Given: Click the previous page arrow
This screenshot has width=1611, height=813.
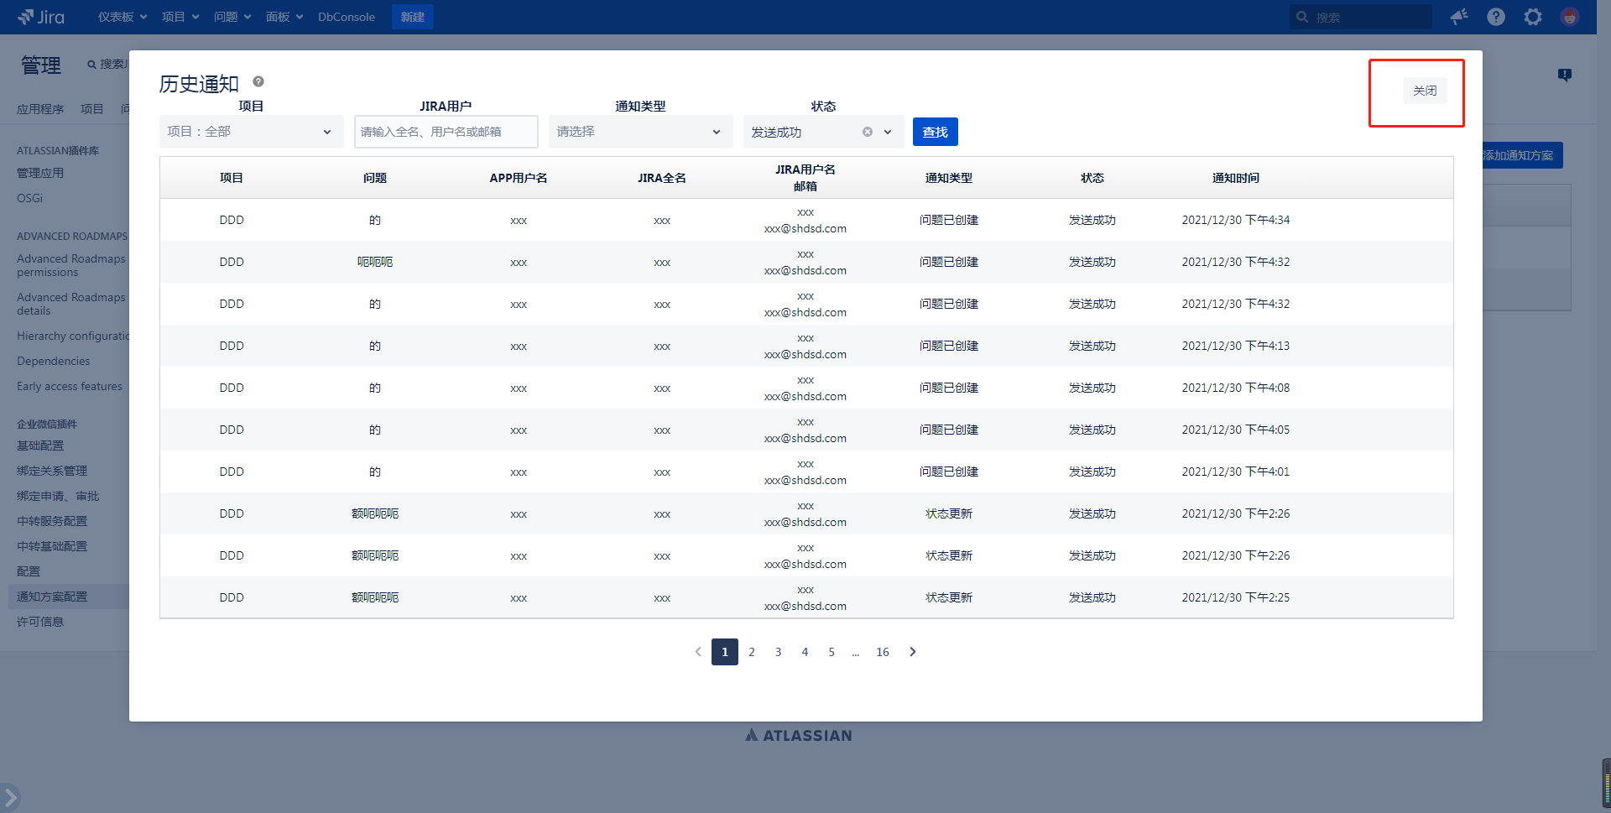Looking at the screenshot, I should pyautogui.click(x=698, y=652).
